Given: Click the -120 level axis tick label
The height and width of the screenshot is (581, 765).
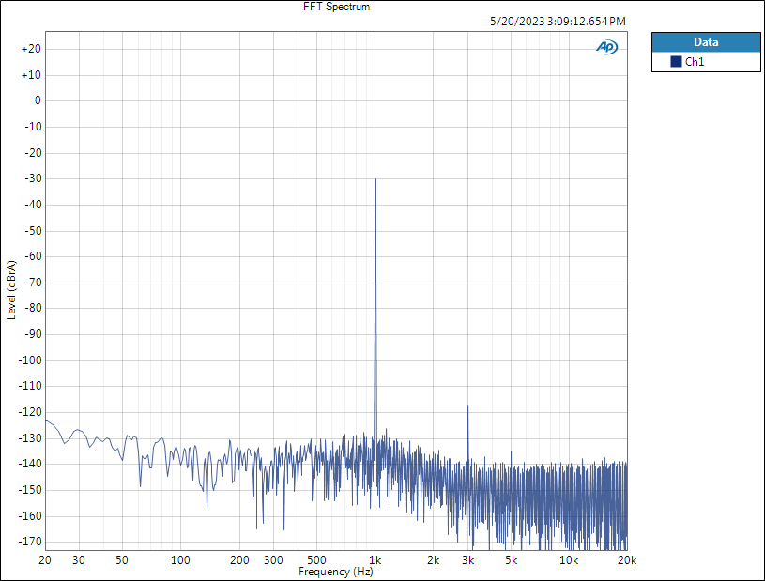Looking at the screenshot, I should click(30, 412).
